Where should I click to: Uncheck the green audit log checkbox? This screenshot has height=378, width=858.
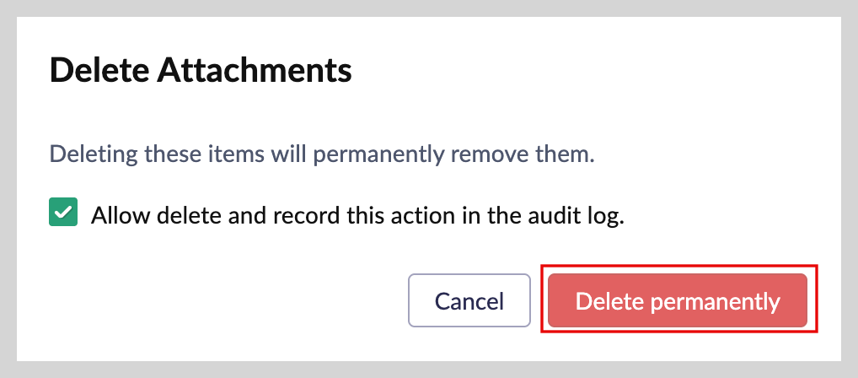click(63, 213)
